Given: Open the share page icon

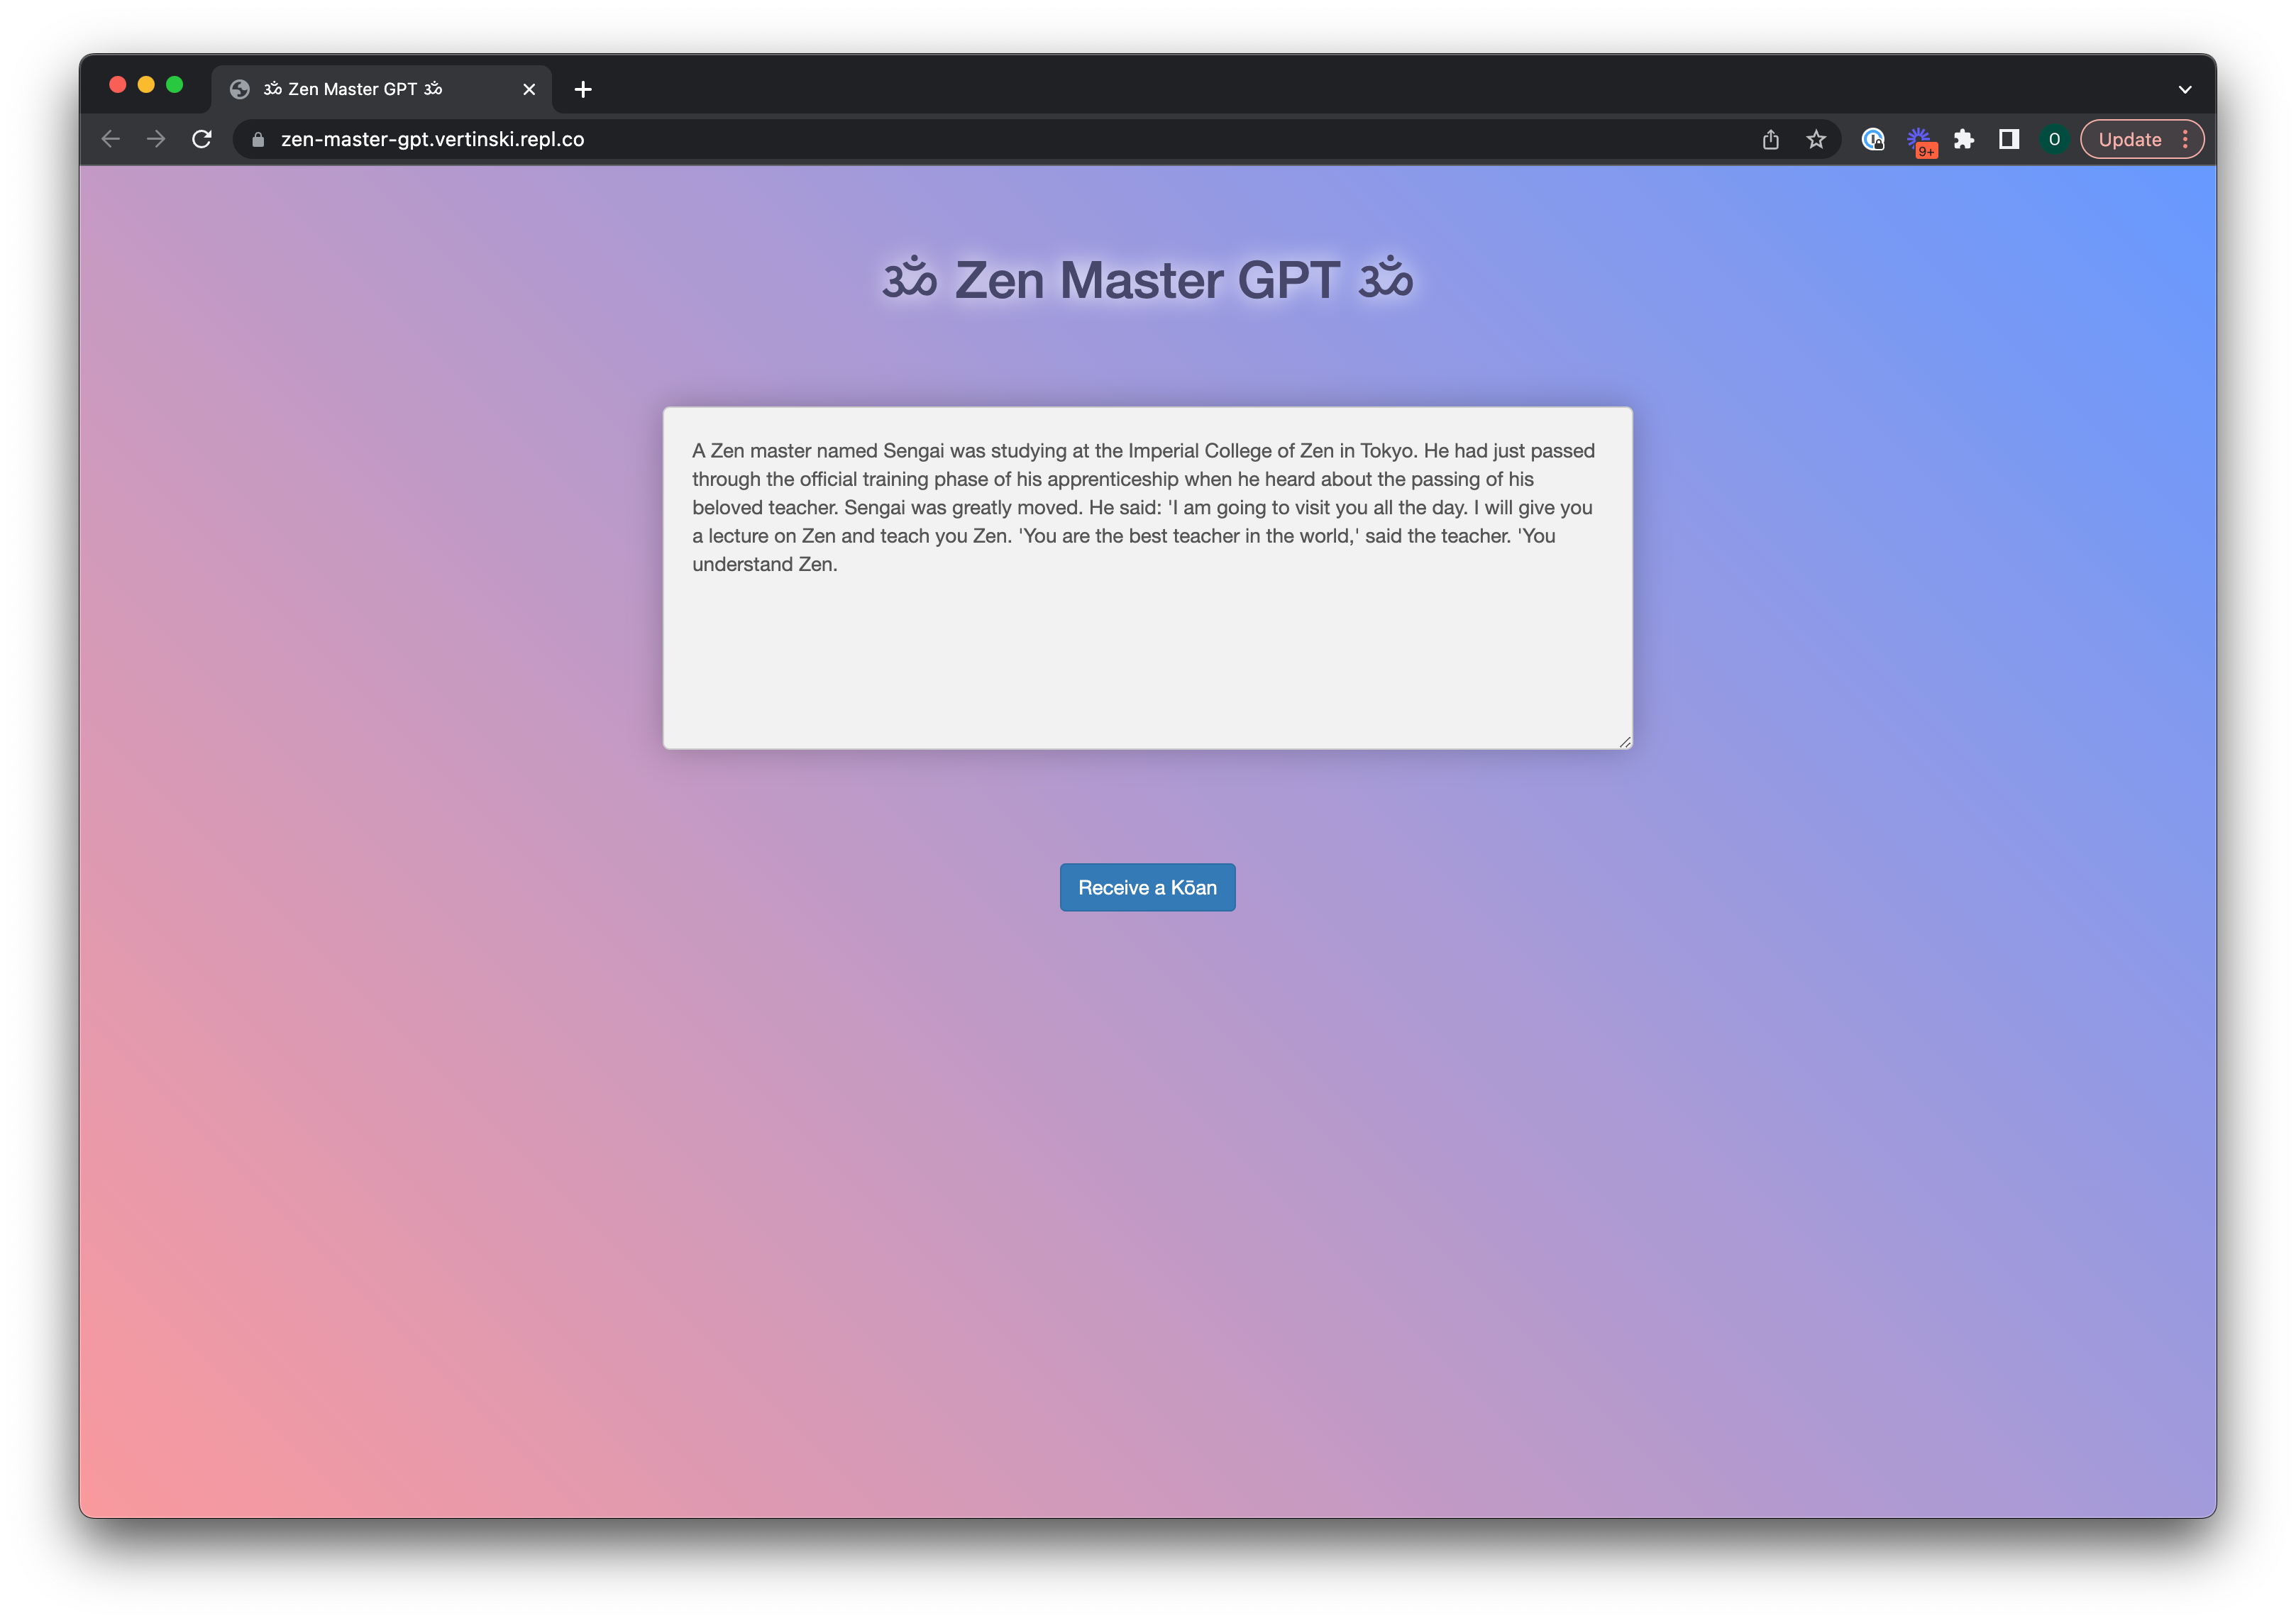Looking at the screenshot, I should 1770,139.
